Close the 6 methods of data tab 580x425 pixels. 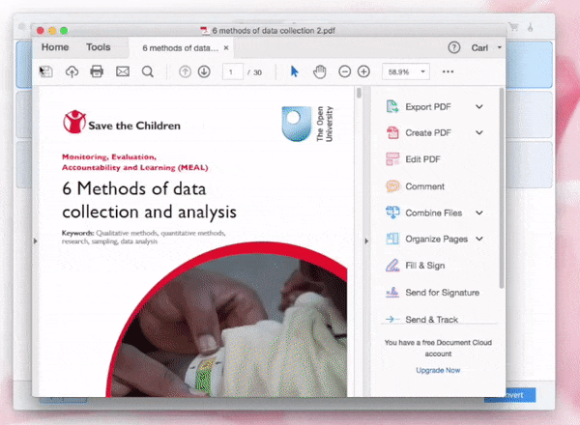(x=226, y=48)
